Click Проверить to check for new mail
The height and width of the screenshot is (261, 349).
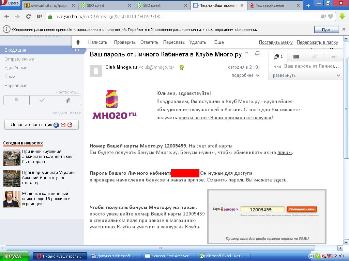[125, 42]
